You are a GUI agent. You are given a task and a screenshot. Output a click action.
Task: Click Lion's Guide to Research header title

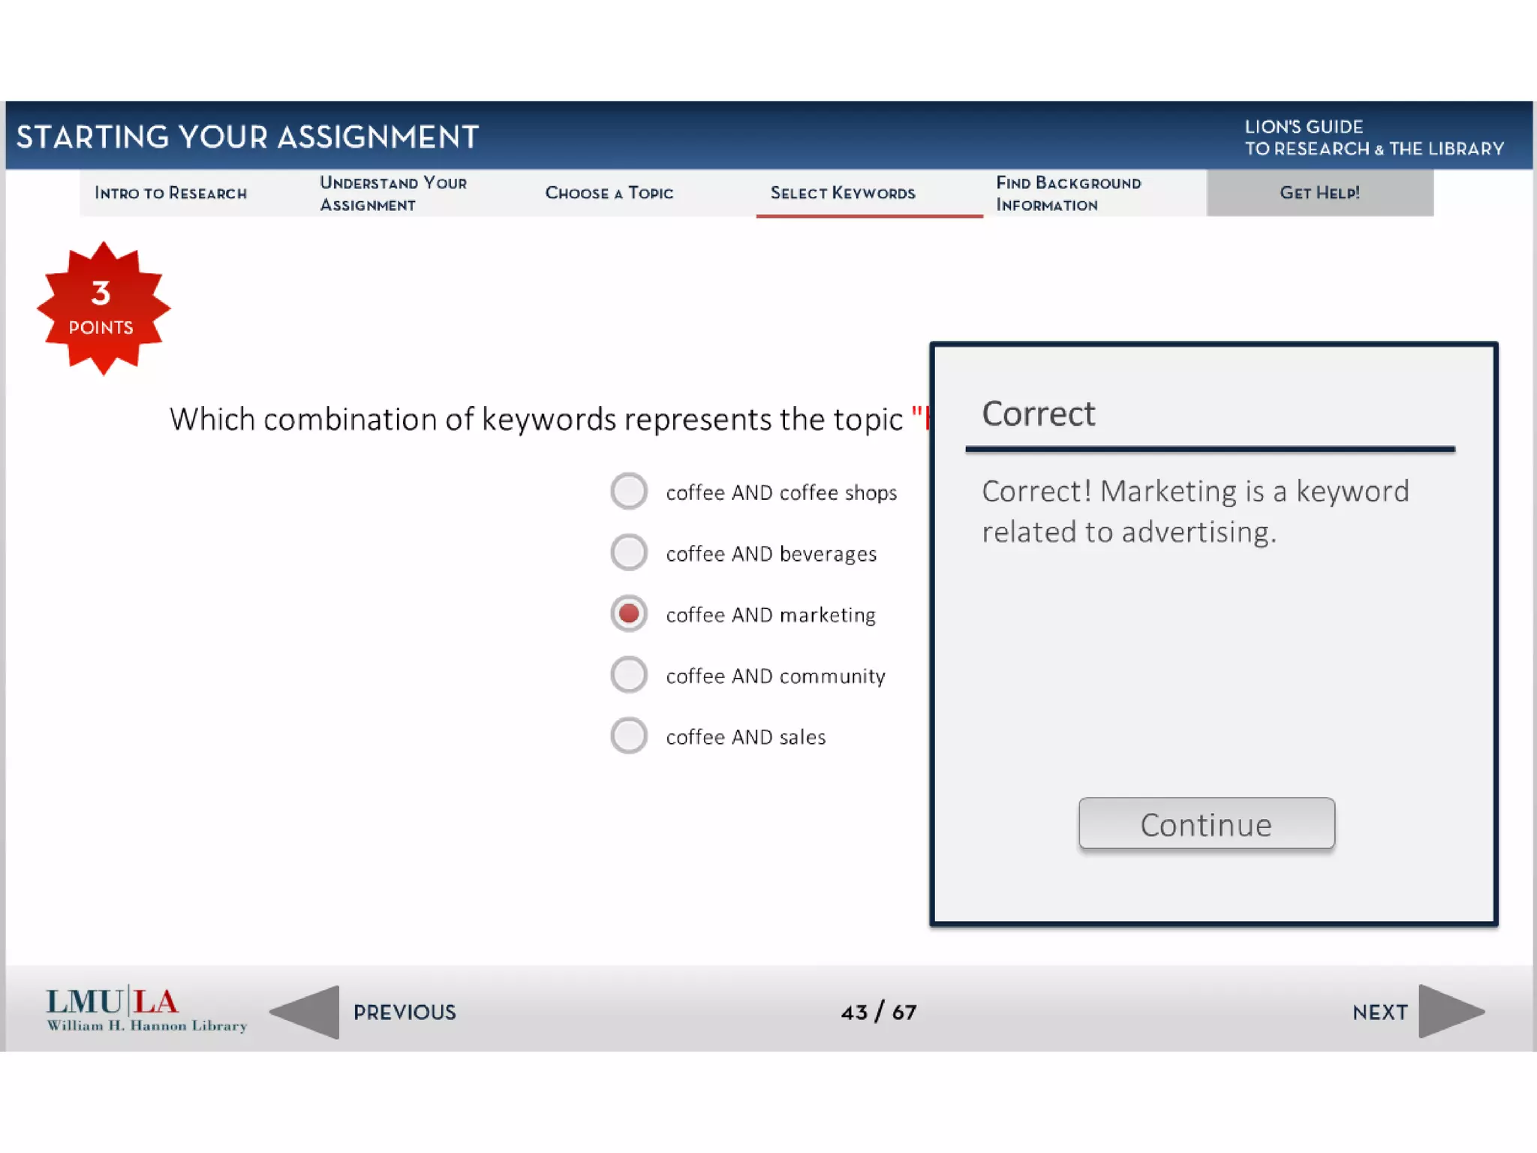[x=1373, y=137]
